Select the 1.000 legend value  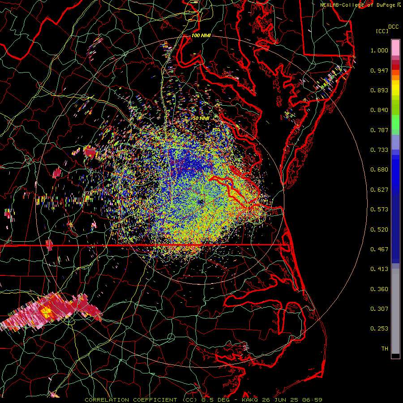click(379, 50)
